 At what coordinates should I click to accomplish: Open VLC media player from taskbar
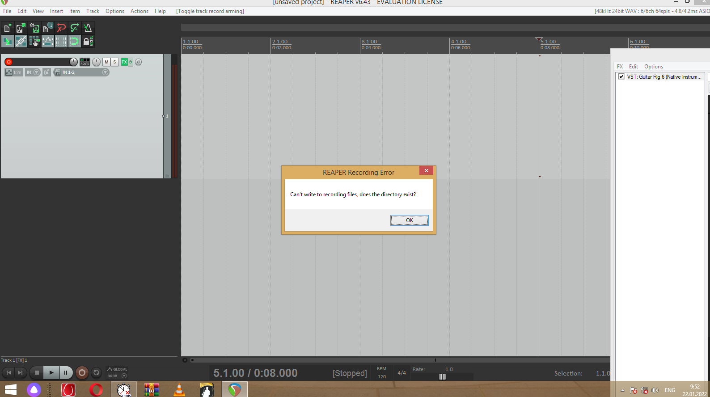pyautogui.click(x=179, y=390)
